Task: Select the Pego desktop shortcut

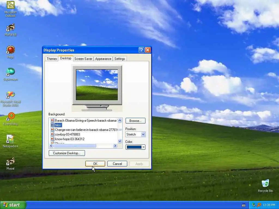Action: (10, 52)
